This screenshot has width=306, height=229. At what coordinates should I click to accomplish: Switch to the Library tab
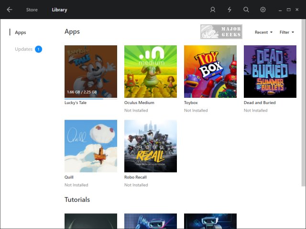coord(59,10)
